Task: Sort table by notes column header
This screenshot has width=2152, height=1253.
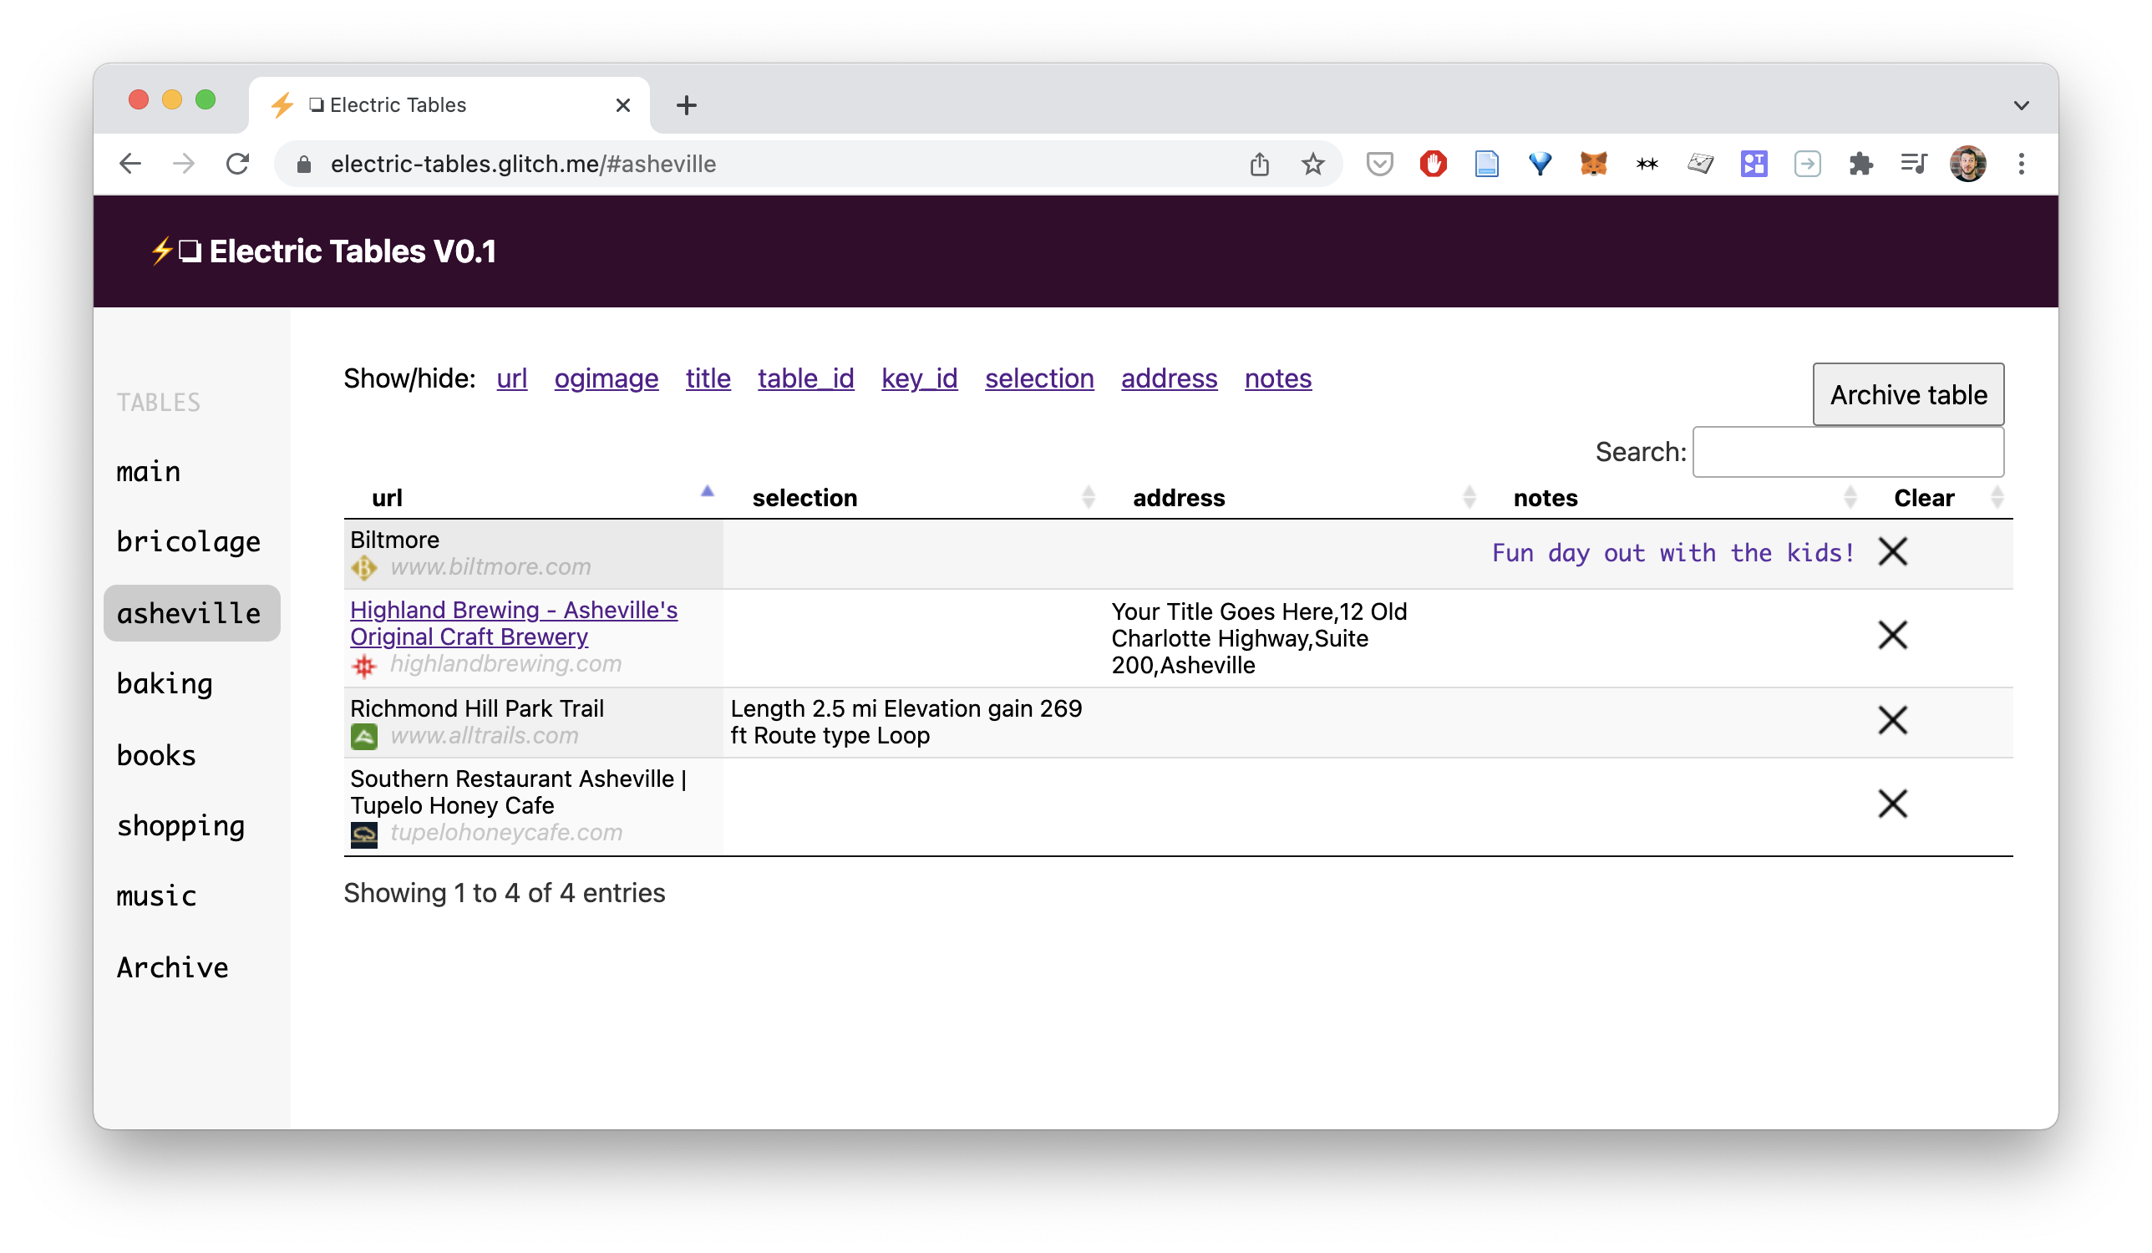Action: coord(1676,498)
